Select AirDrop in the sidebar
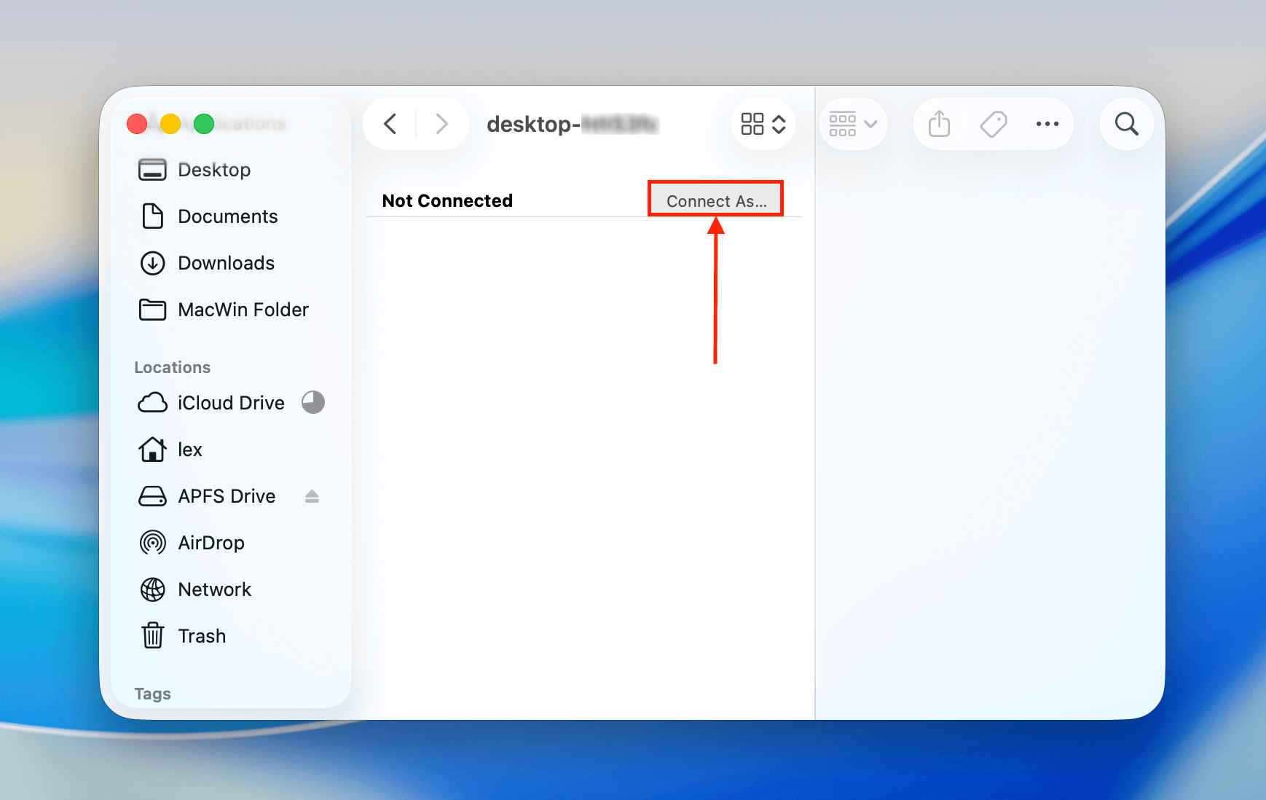This screenshot has width=1266, height=800. [211, 543]
